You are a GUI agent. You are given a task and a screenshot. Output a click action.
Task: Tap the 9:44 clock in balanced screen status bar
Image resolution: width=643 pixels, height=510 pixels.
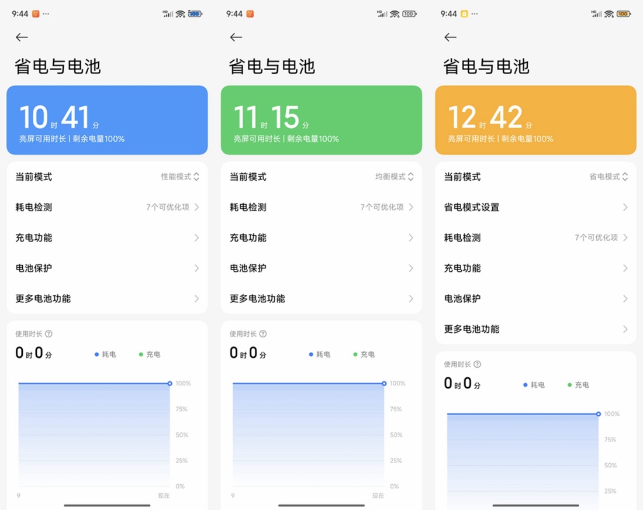point(234,14)
